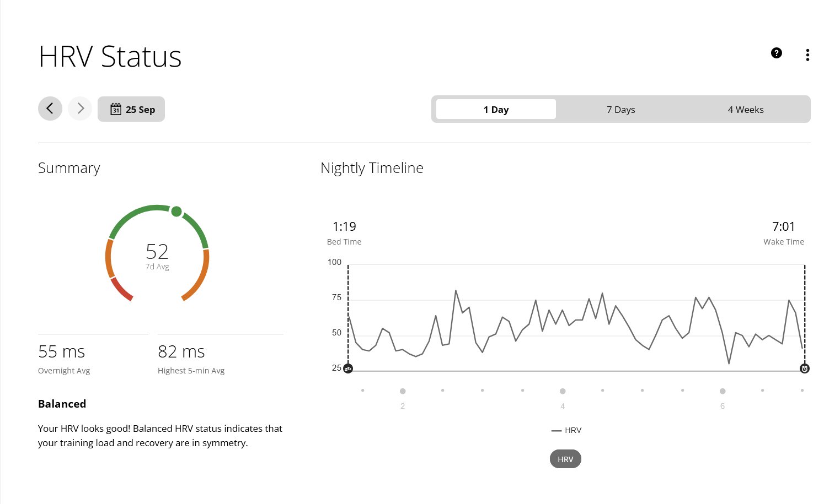Click the 55 ms Overnight Avg value
840x504 pixels.
62,351
